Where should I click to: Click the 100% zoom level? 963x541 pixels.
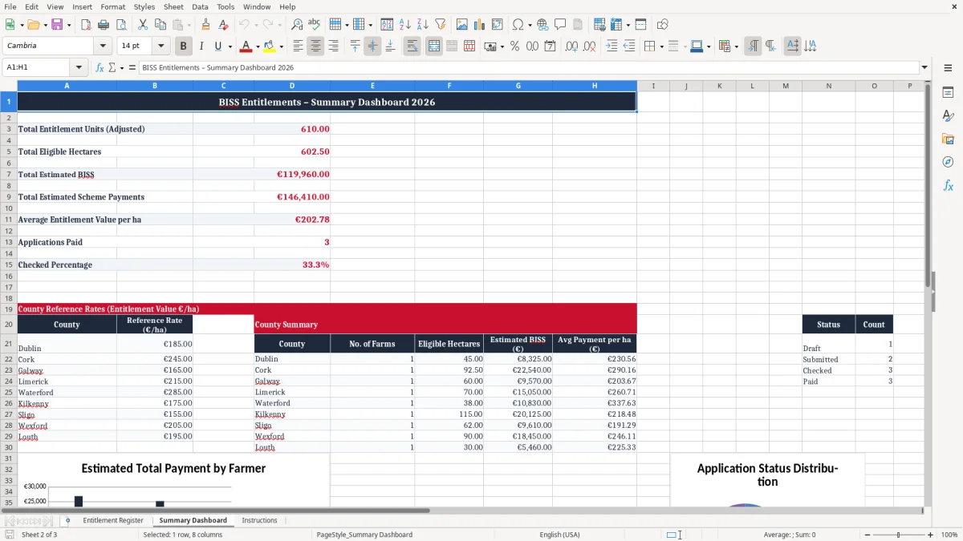click(949, 535)
